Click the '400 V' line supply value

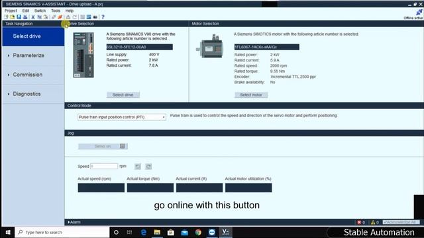click(x=154, y=54)
